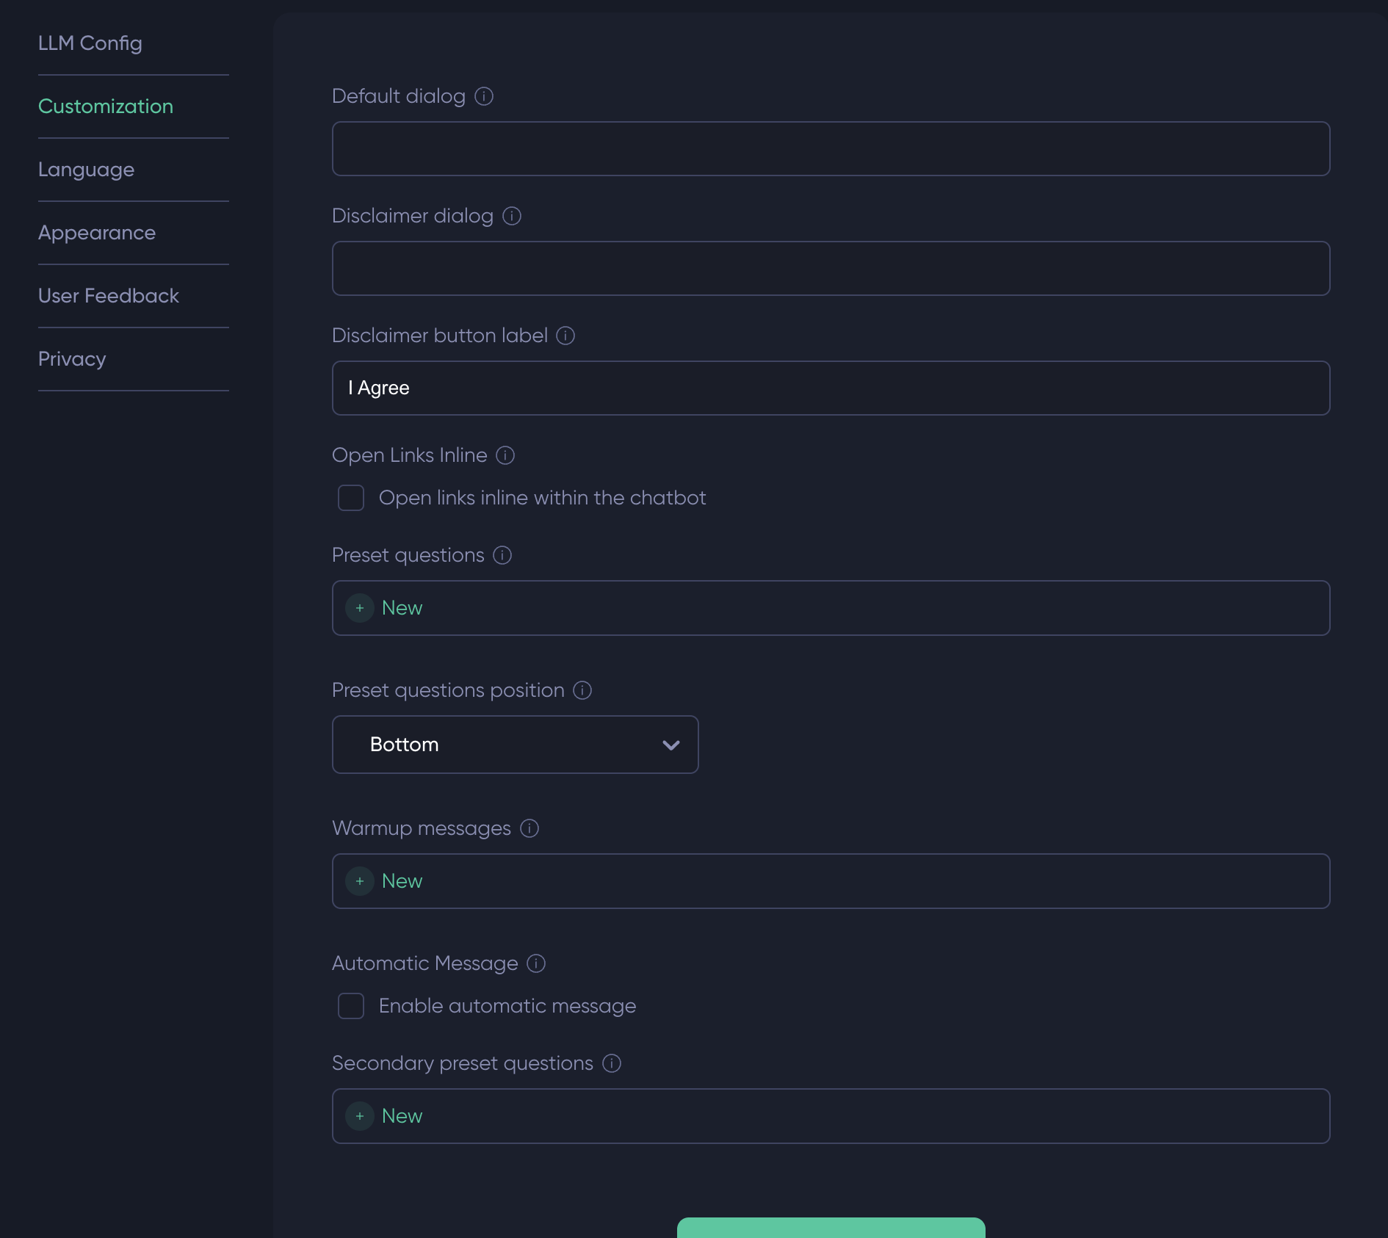Screen dimensions: 1388x1238
Task: Click the Preset questions position info icon
Action: click(x=582, y=690)
